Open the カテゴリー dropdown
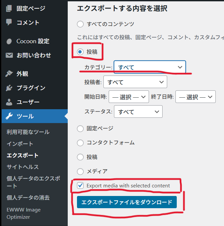 click(150, 67)
